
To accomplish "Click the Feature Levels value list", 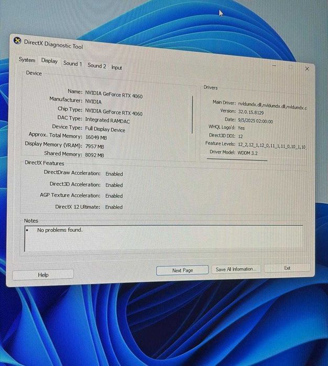I will [x=272, y=146].
